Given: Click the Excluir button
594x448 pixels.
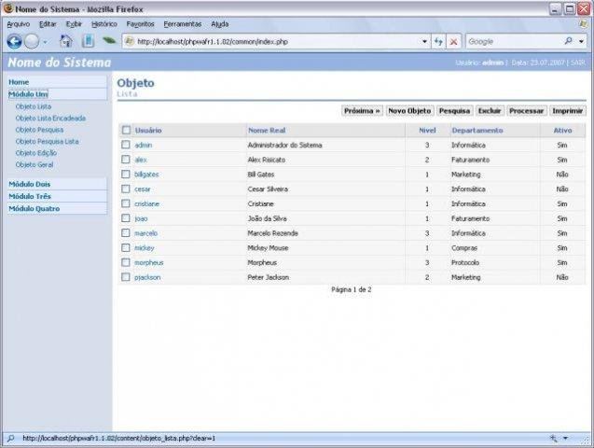Looking at the screenshot, I should coord(490,111).
